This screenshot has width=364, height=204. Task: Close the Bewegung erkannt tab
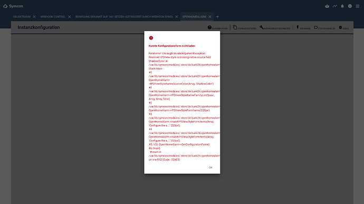pos(177,17)
